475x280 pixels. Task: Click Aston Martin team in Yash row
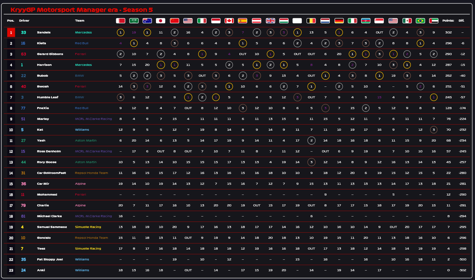(x=85, y=141)
